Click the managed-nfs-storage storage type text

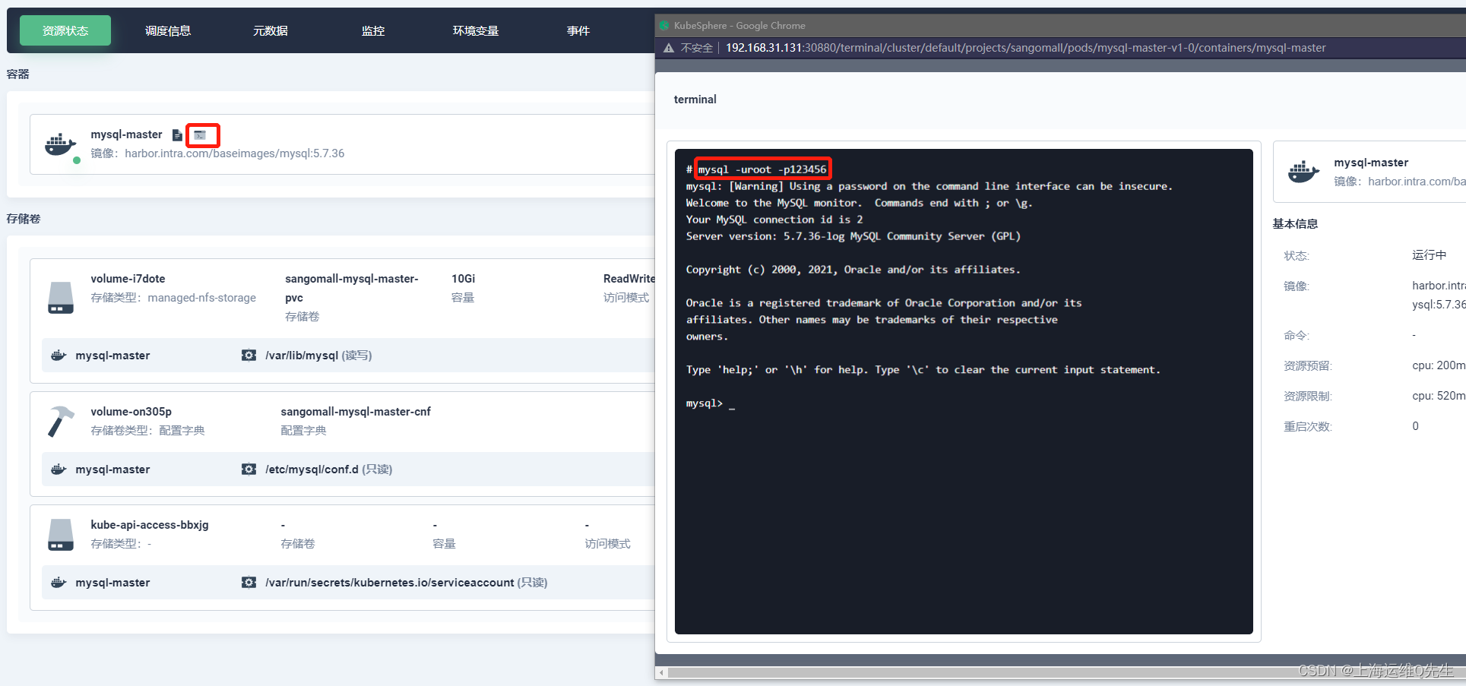coord(201,298)
